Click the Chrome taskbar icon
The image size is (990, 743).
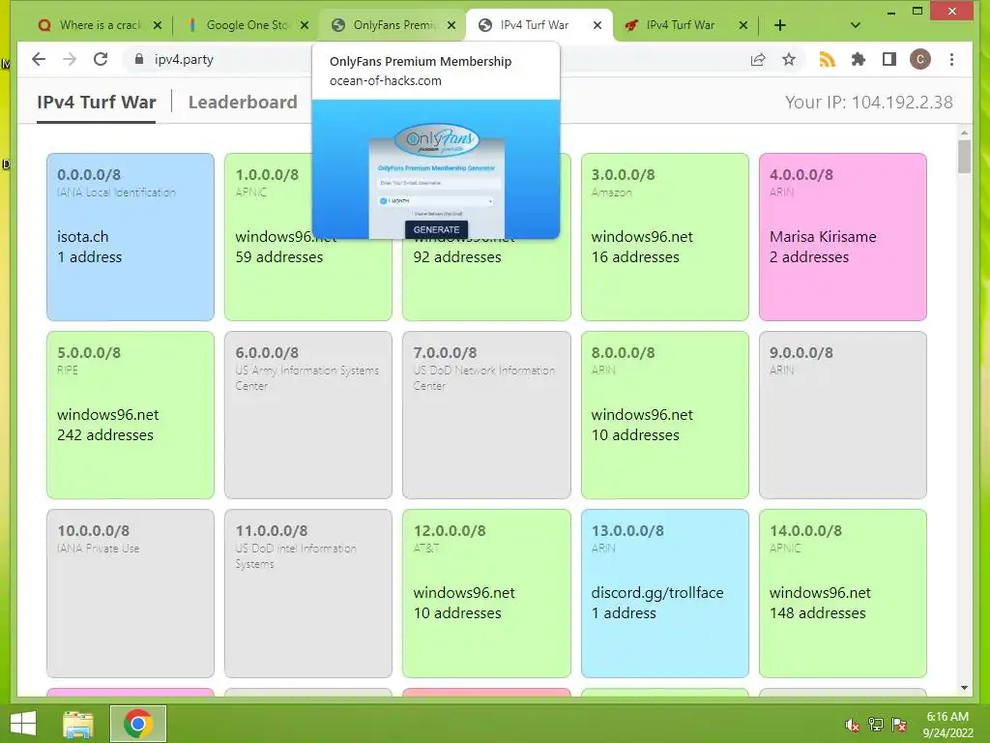[138, 724]
